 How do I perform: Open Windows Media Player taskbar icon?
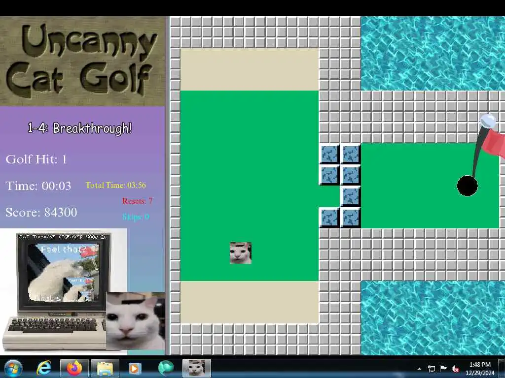[x=135, y=368]
